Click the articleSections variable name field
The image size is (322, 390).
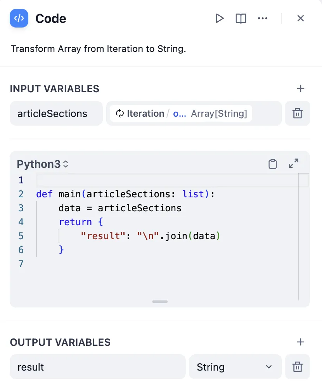coord(56,114)
